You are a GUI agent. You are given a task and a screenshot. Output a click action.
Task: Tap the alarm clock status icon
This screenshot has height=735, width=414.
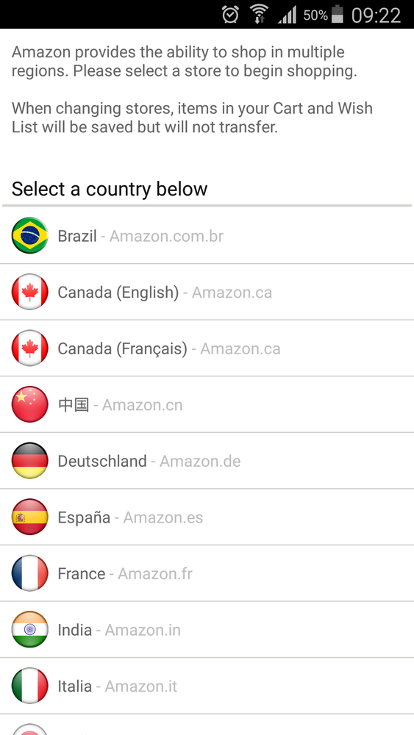(230, 14)
